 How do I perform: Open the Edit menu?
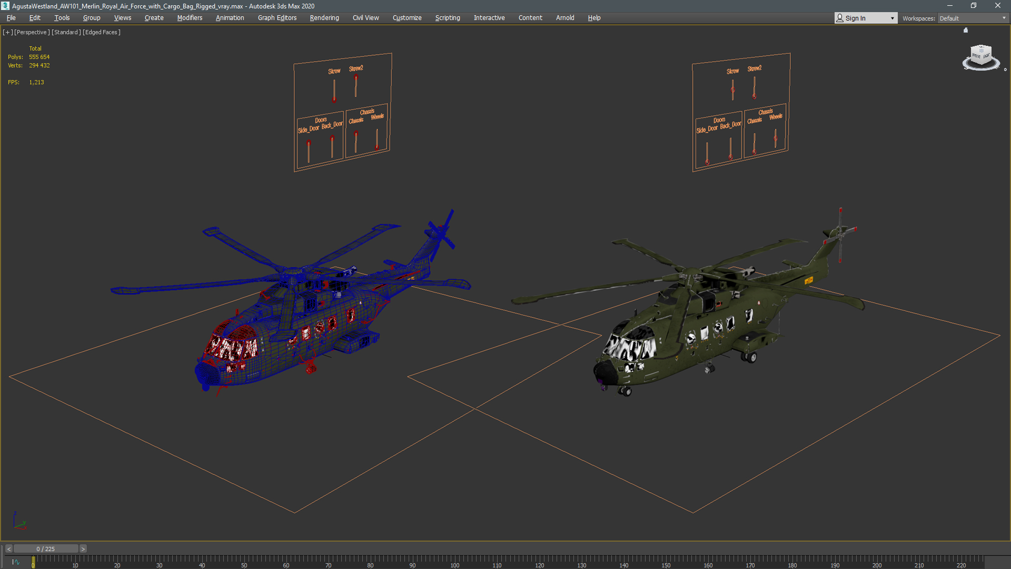coord(35,18)
